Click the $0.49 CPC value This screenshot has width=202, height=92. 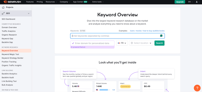point(147,86)
